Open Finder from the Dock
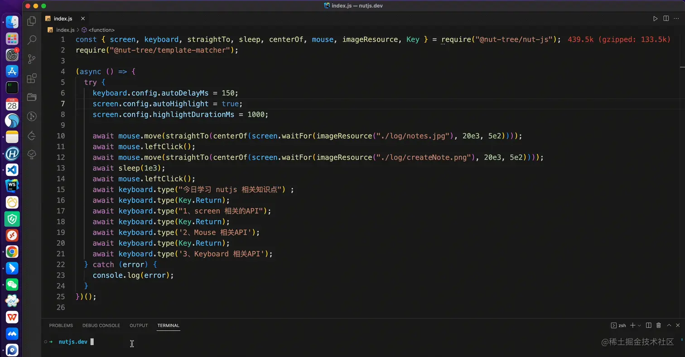 (x=12, y=22)
